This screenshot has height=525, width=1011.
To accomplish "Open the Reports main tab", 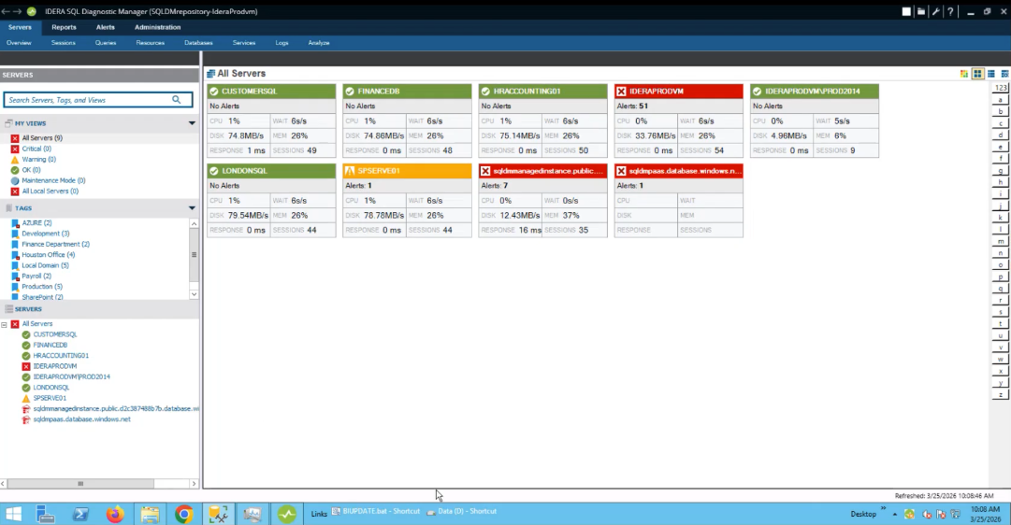I will [64, 27].
